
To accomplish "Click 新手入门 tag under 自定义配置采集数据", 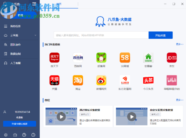I will click(x=156, y=115).
